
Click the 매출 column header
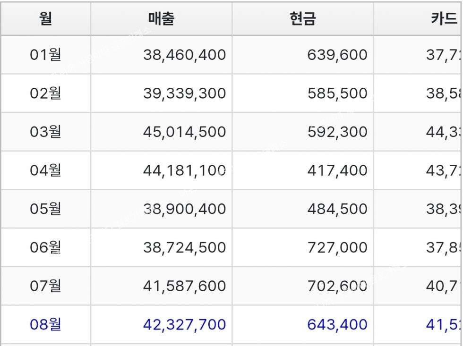[x=161, y=19]
